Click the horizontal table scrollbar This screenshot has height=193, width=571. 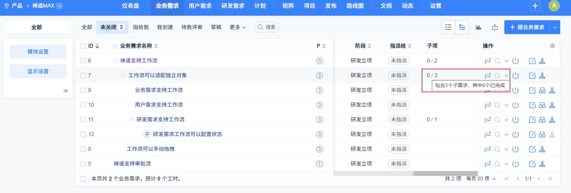(x=445, y=173)
